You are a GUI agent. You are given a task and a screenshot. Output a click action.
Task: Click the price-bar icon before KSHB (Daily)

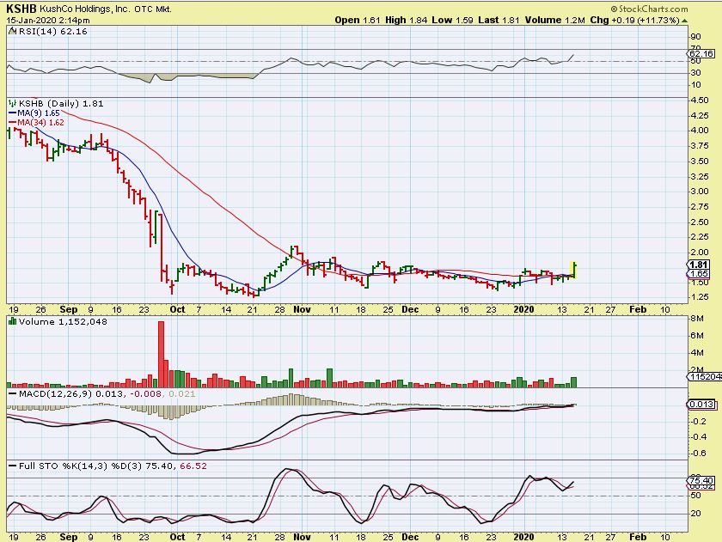click(12, 104)
